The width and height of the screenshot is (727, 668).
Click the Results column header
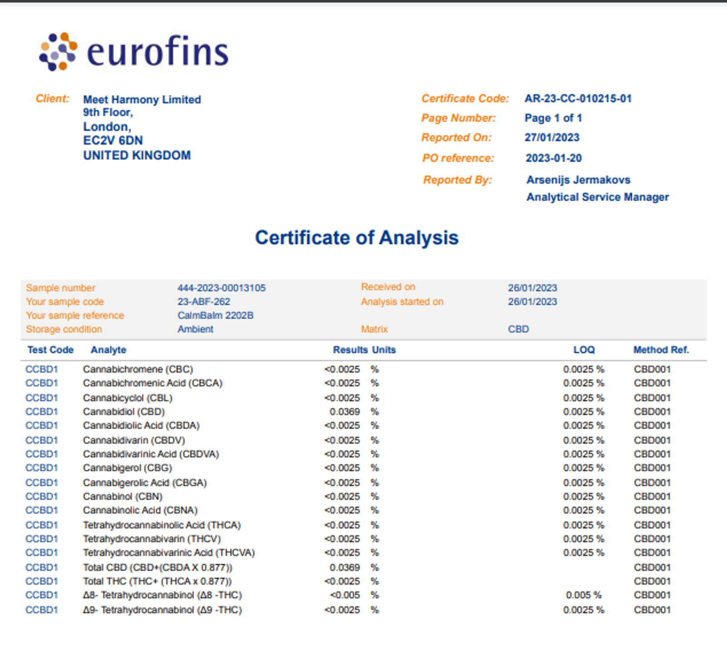tap(350, 350)
